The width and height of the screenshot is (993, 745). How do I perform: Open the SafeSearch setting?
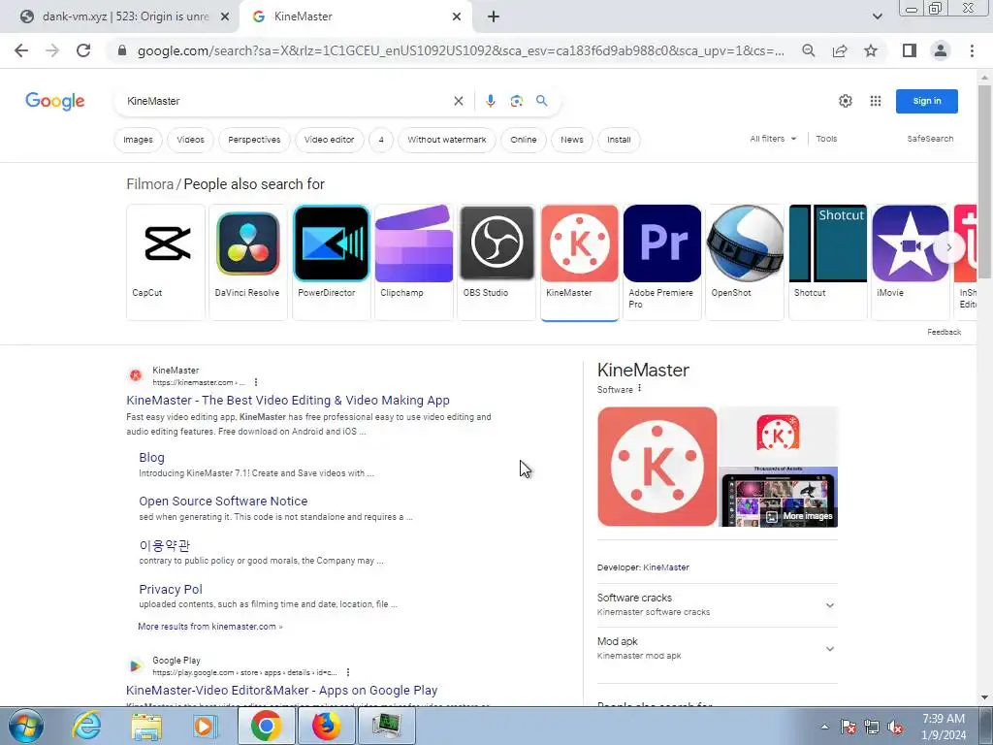[930, 139]
